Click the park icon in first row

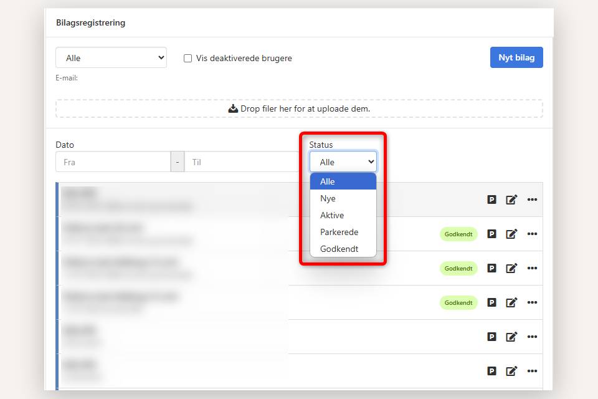point(491,199)
